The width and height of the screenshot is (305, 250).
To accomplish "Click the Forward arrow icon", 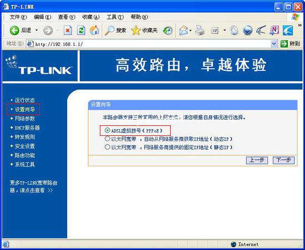I will coord(48,30).
